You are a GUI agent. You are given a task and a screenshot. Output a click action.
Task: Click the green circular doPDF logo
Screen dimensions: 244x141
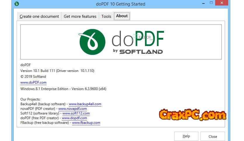[x=93, y=42]
